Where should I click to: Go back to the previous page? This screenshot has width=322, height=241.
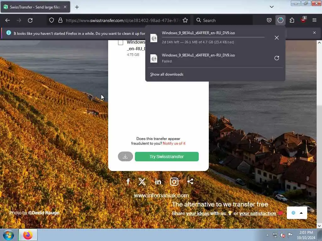(x=8, y=20)
